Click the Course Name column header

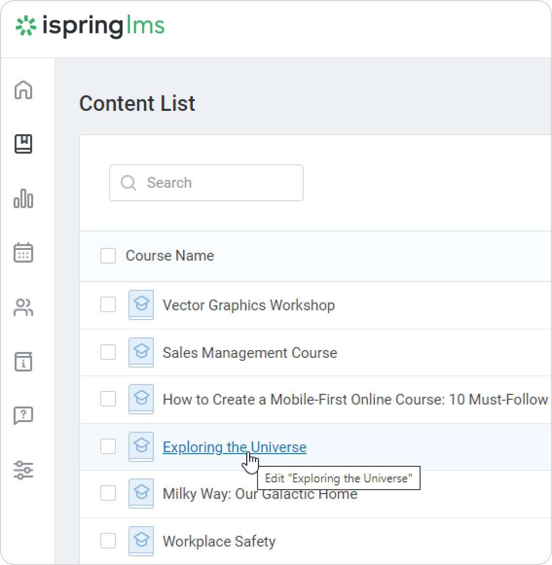coord(169,256)
